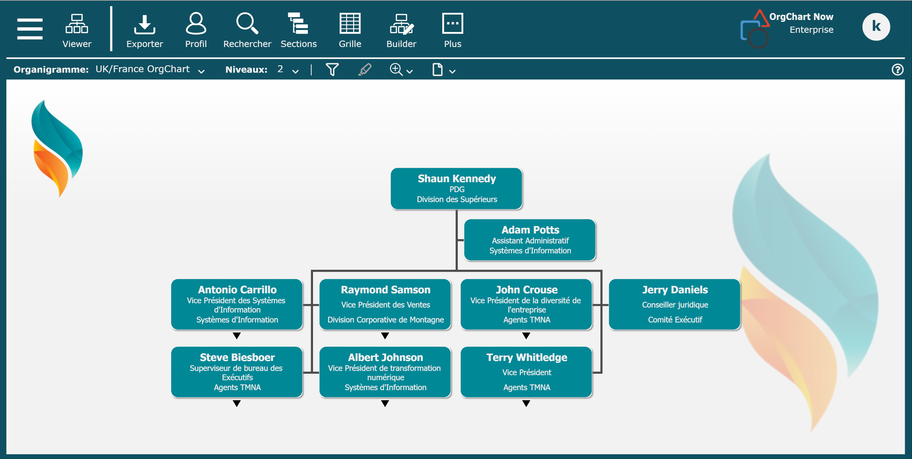
Task: Expand page options chevron
Action: 452,71
